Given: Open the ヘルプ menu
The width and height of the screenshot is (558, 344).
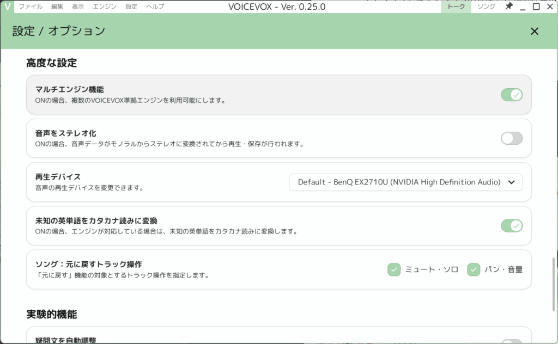Looking at the screenshot, I should tap(155, 7).
